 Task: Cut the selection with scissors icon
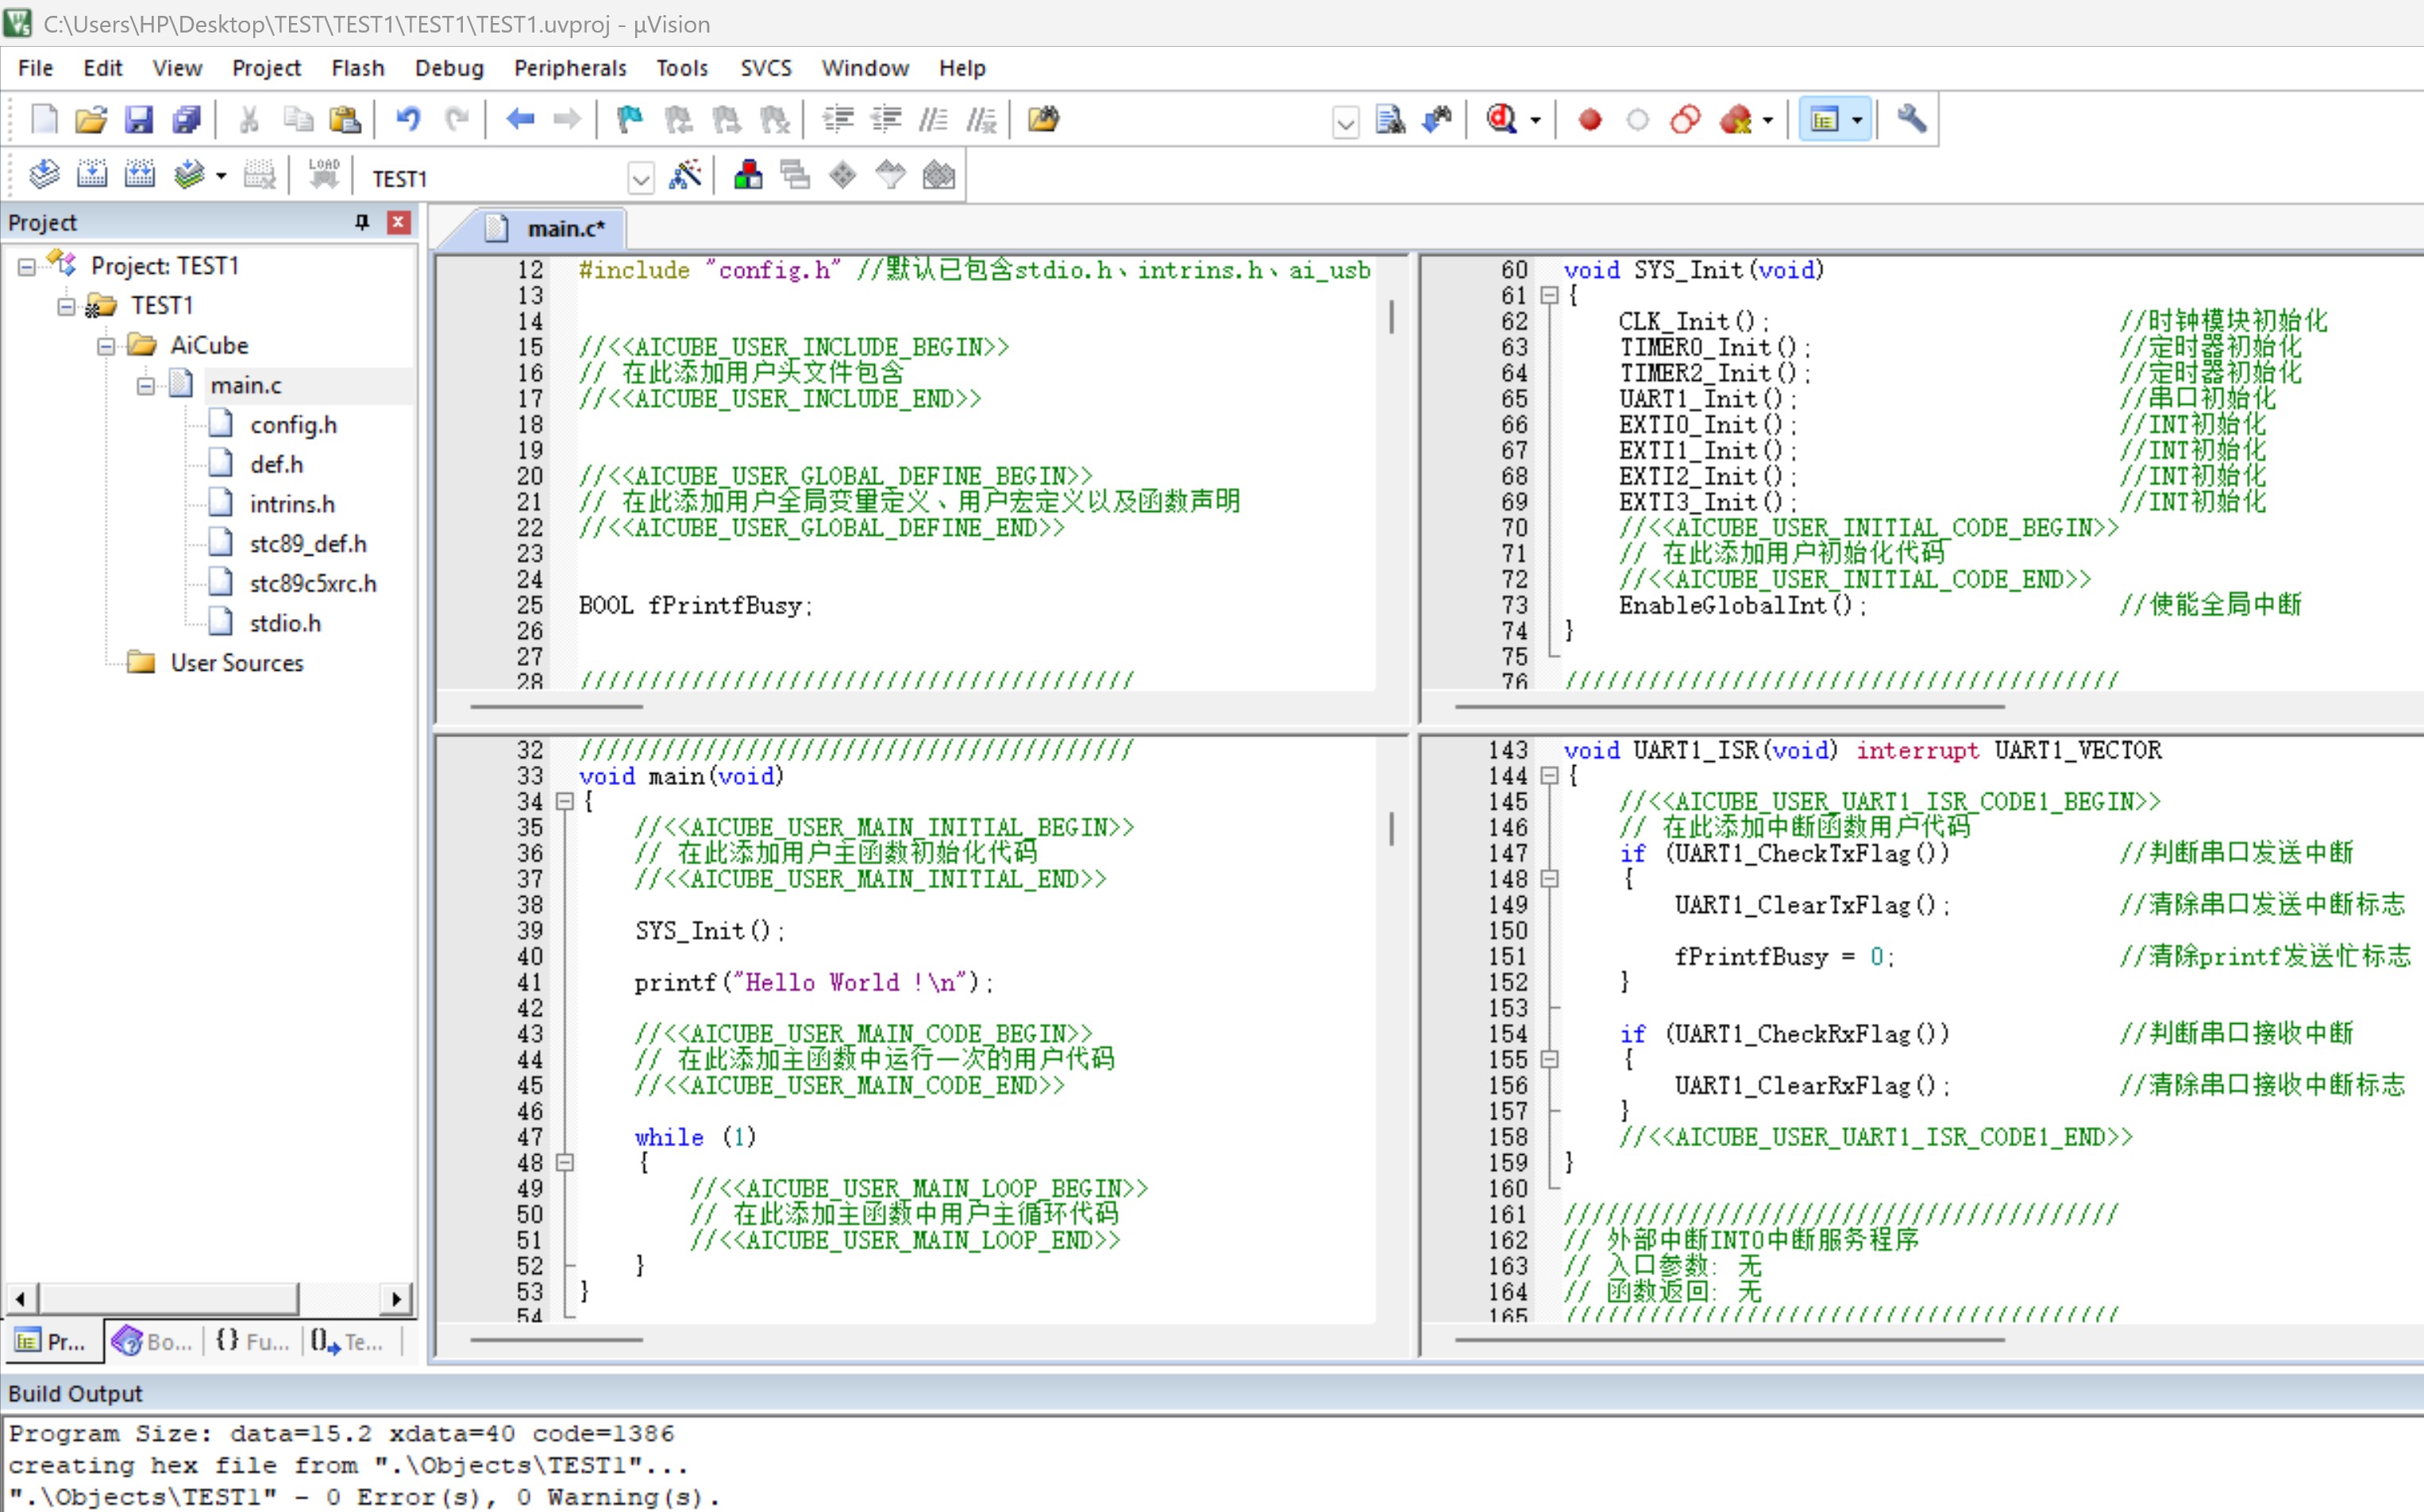point(248,120)
